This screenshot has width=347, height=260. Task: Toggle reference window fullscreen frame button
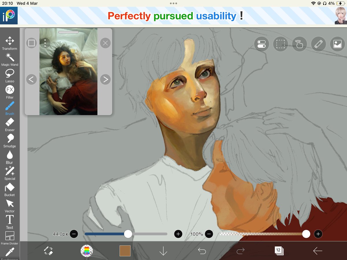point(32,43)
